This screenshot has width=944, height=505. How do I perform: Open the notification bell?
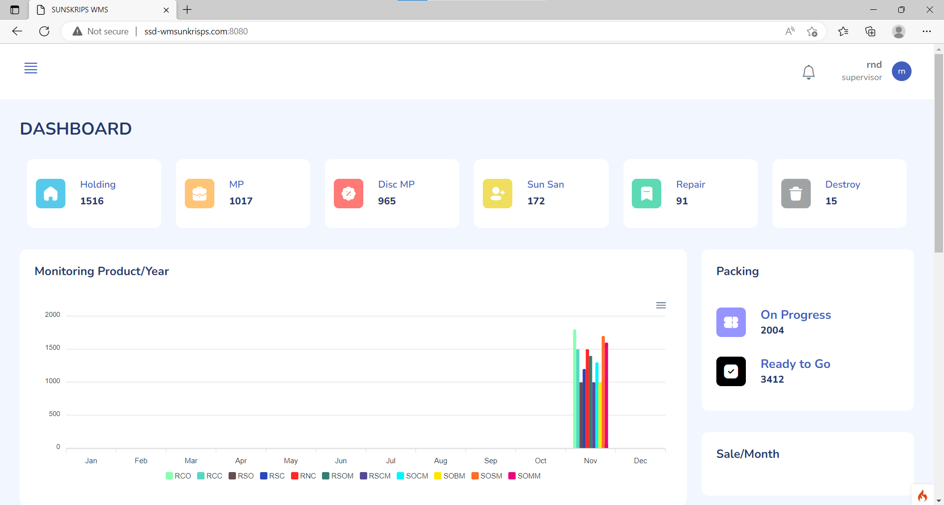pos(809,72)
